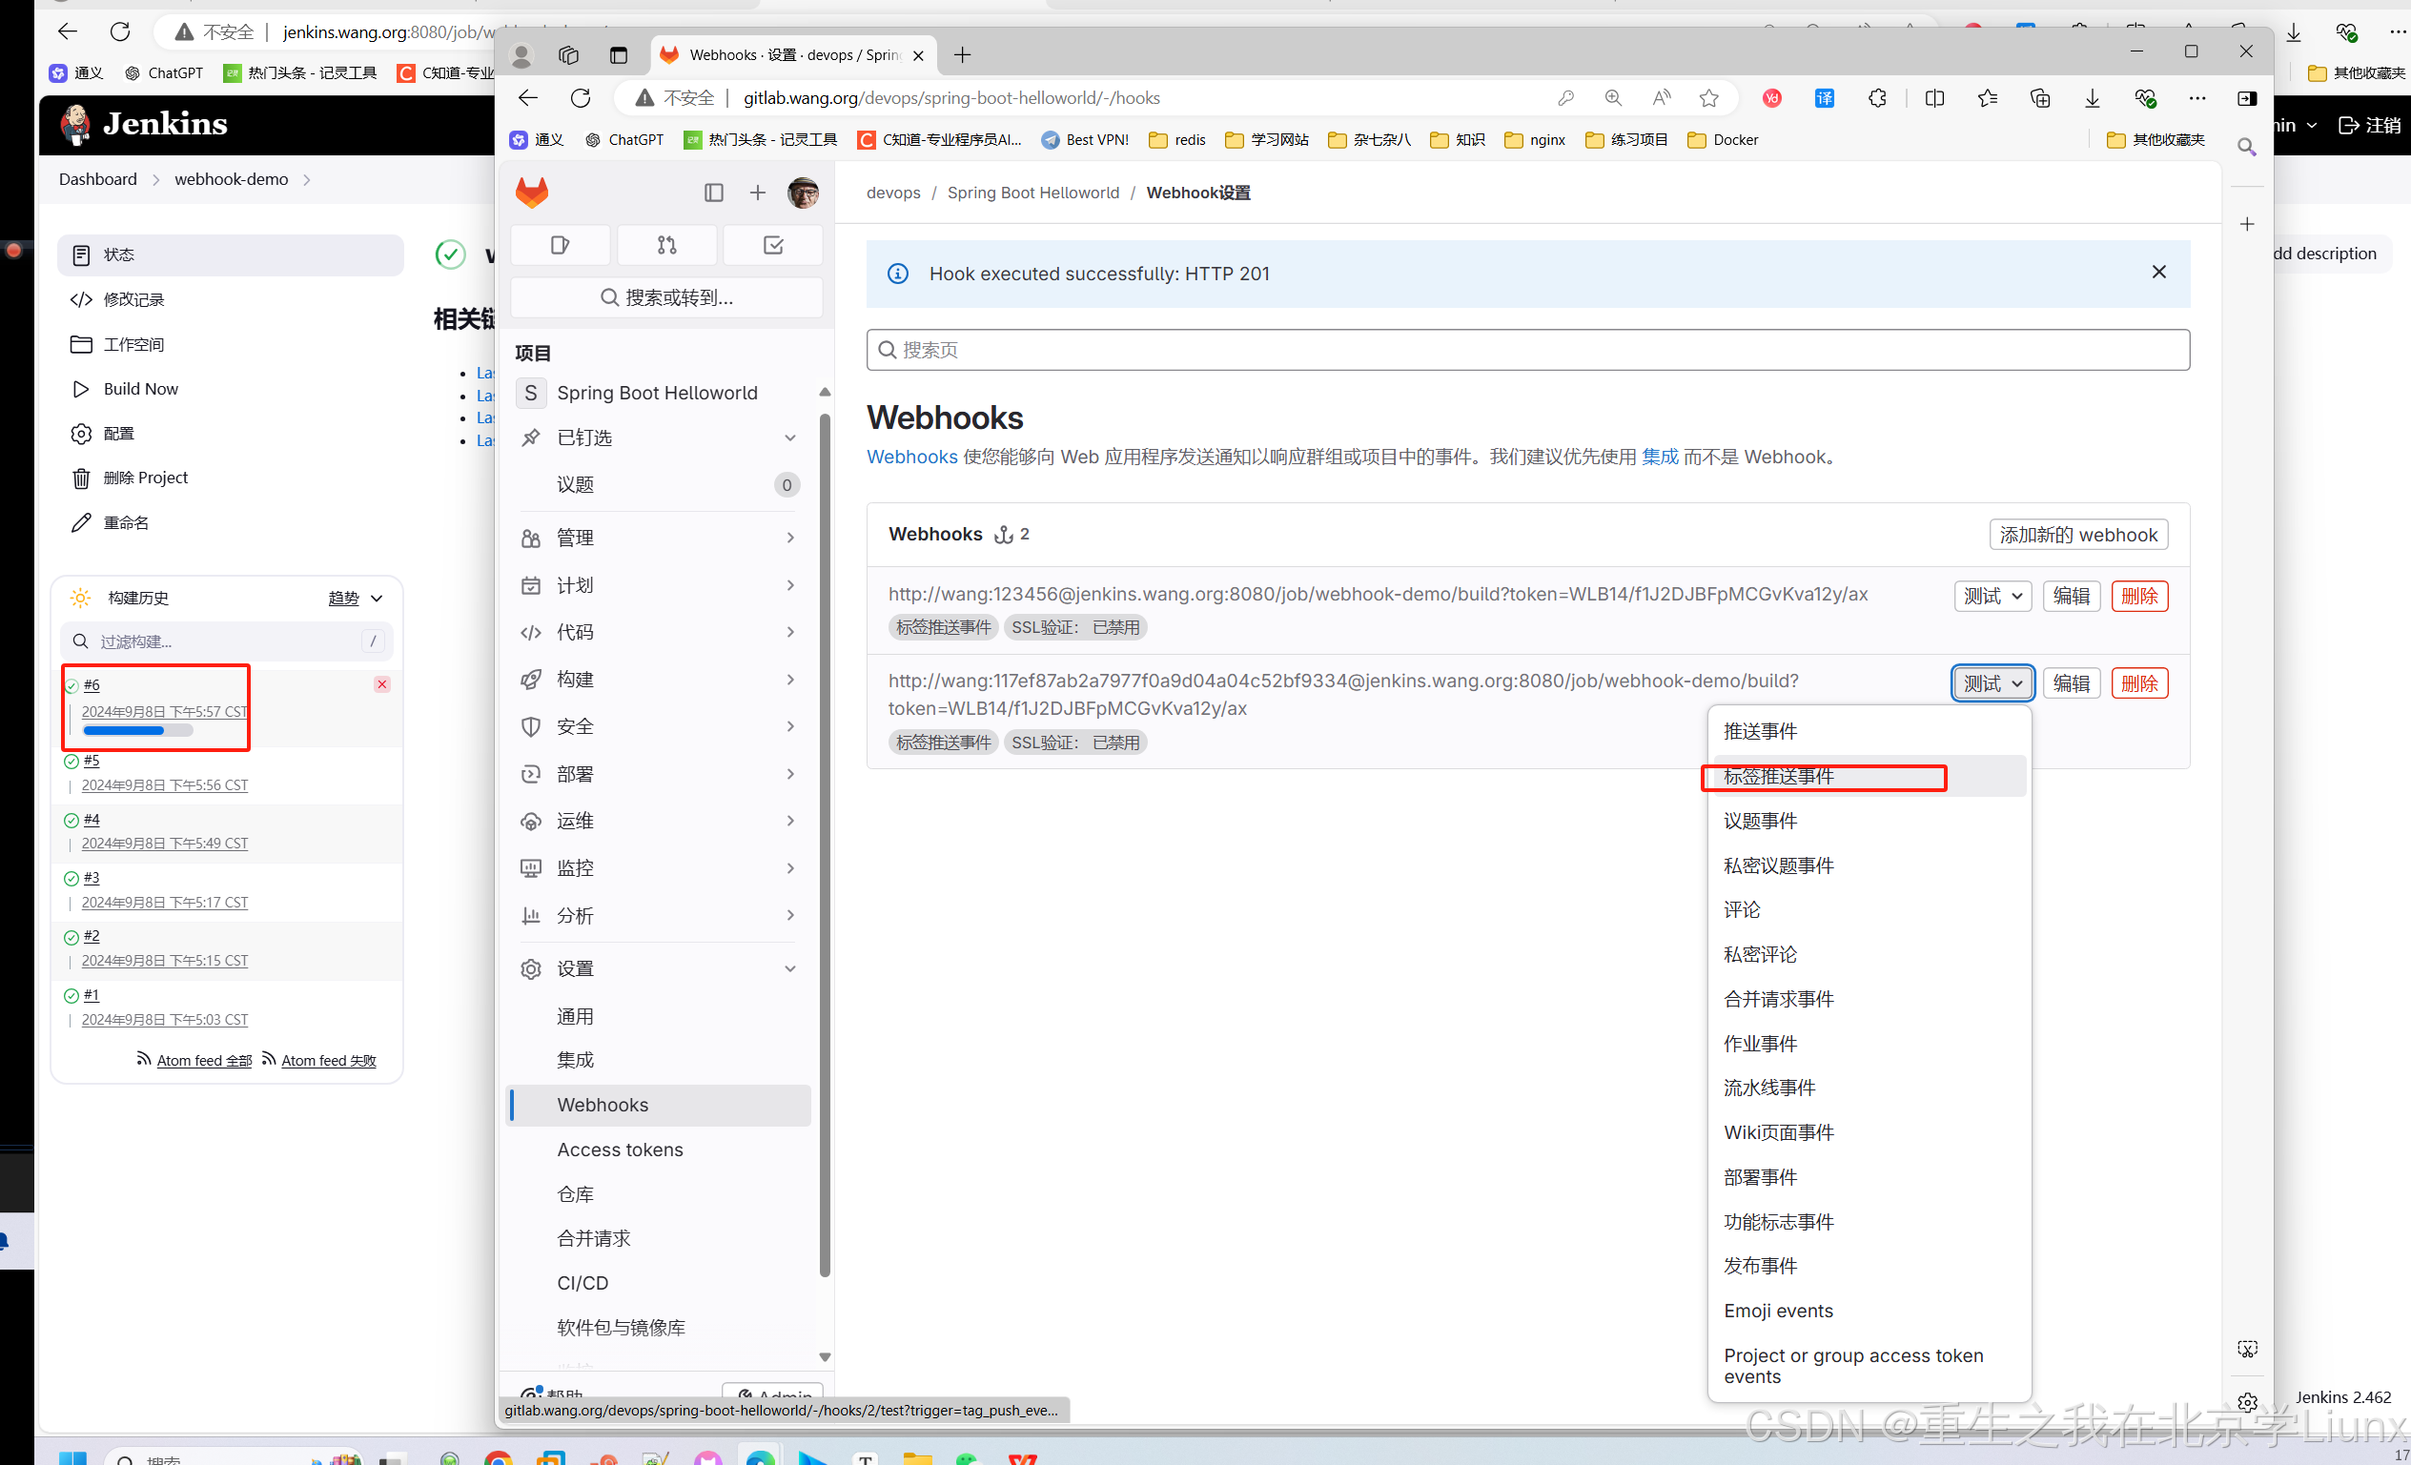Open the 趋势 dropdown in Jenkins build history

click(356, 598)
